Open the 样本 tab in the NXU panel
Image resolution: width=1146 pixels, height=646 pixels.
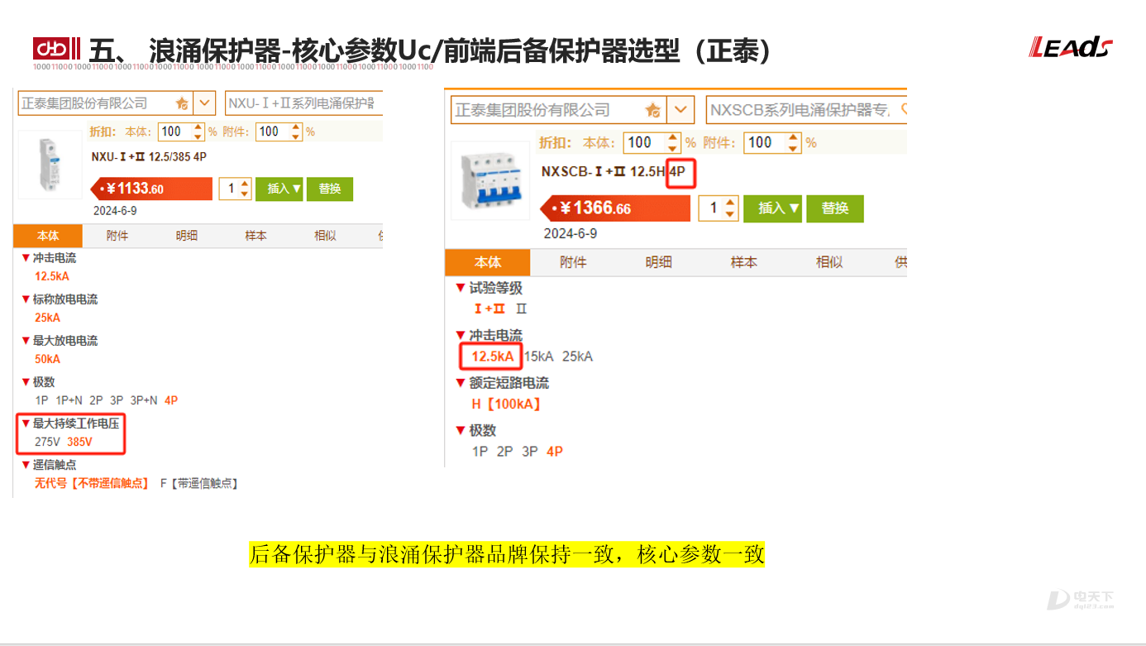point(256,236)
